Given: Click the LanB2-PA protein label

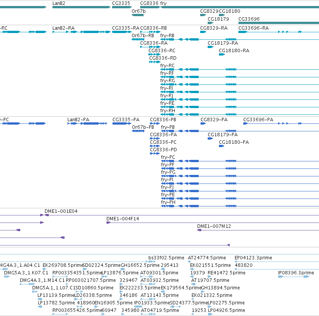Looking at the screenshot, I should click(78, 120).
